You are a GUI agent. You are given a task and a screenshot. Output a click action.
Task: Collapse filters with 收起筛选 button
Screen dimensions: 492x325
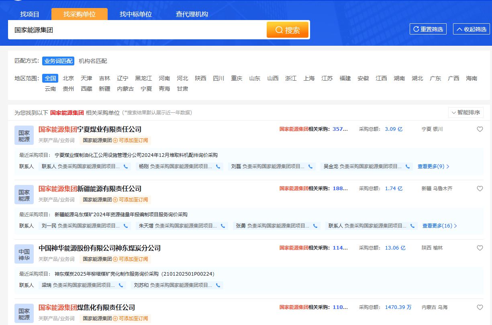[472, 29]
